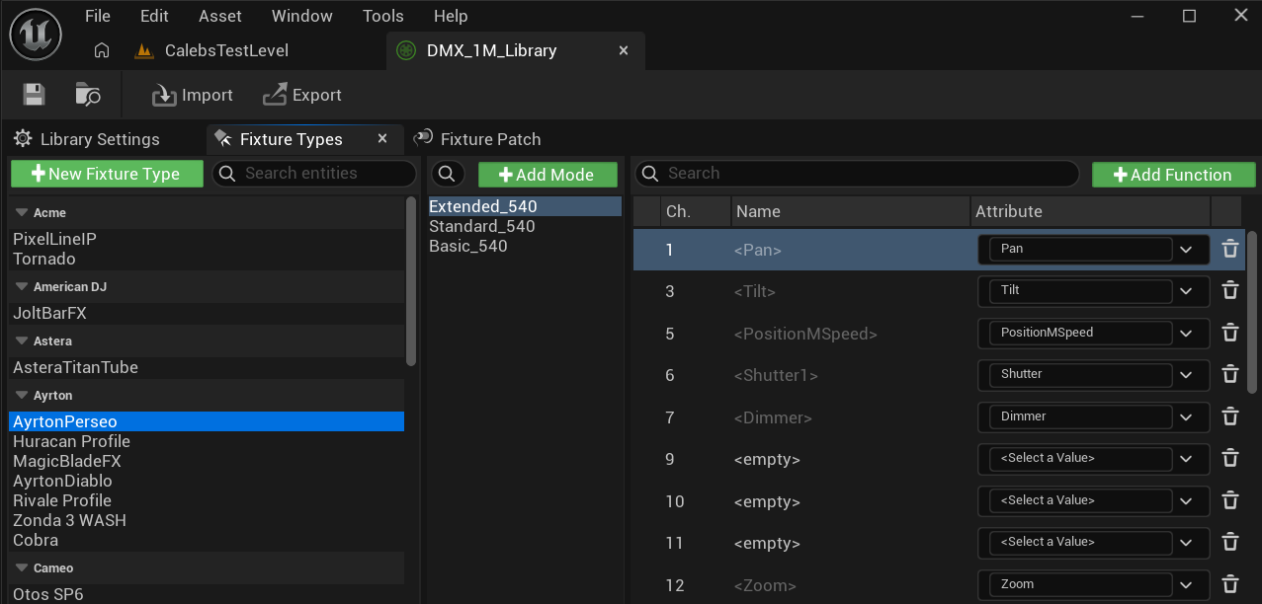1262x604 pixels.
Task: Click the Import toolbar button
Action: [192, 95]
